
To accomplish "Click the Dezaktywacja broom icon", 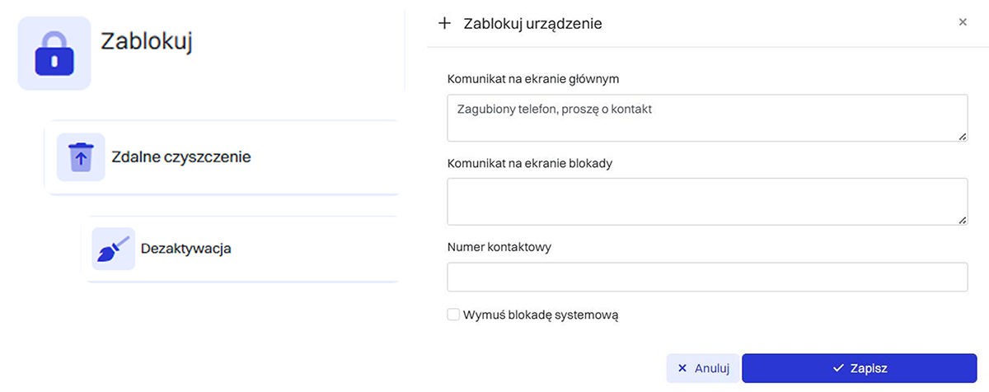I will click(x=113, y=249).
